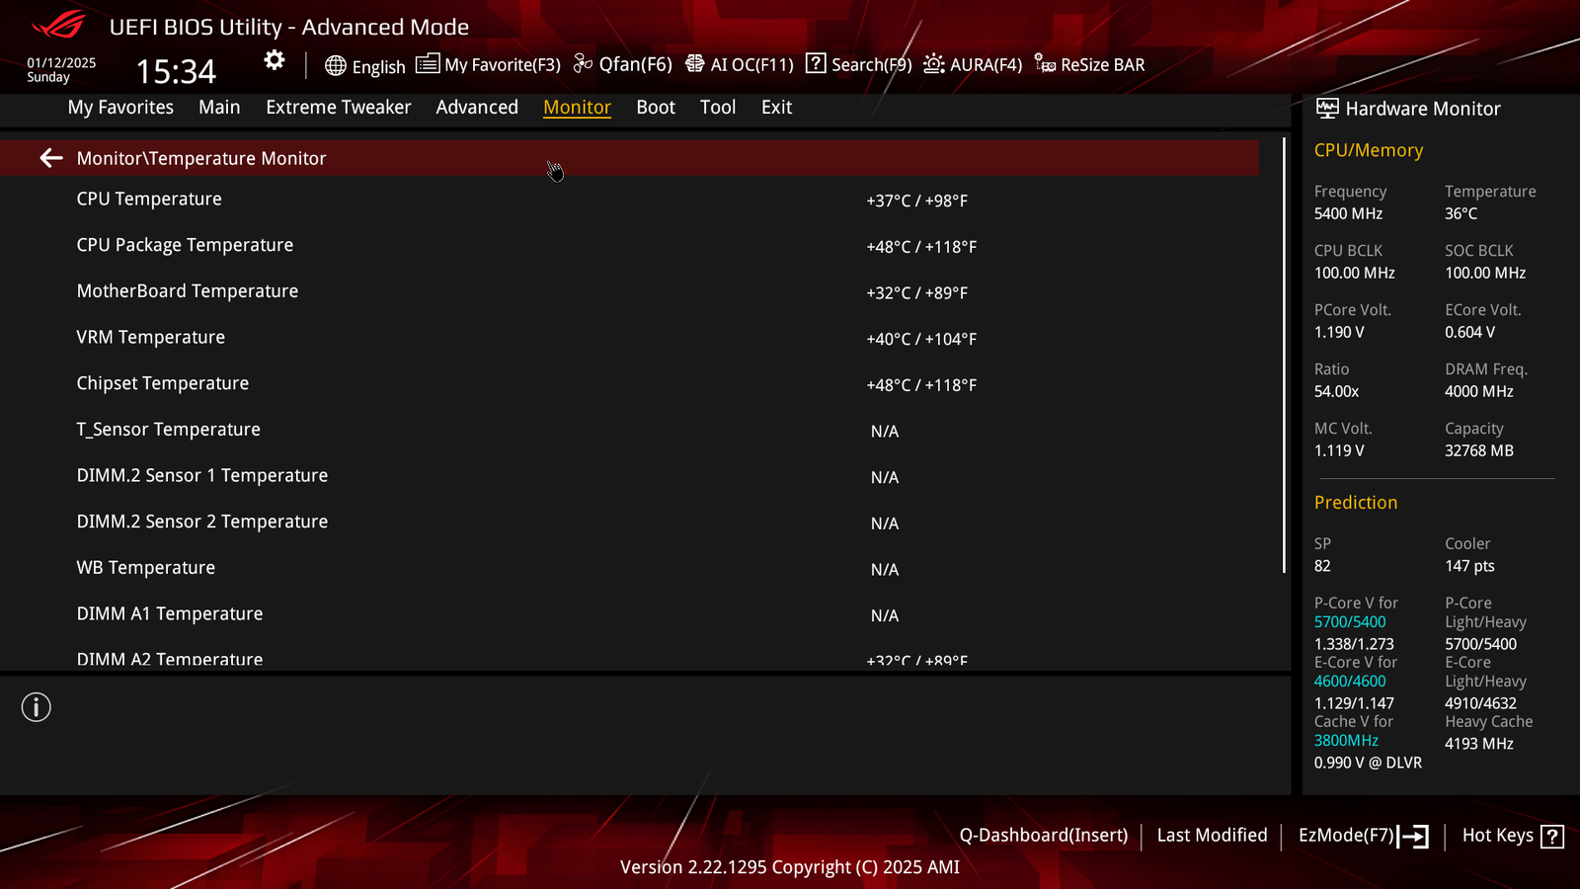The height and width of the screenshot is (889, 1580).
Task: Click the Prediction section heading
Action: point(1356,502)
